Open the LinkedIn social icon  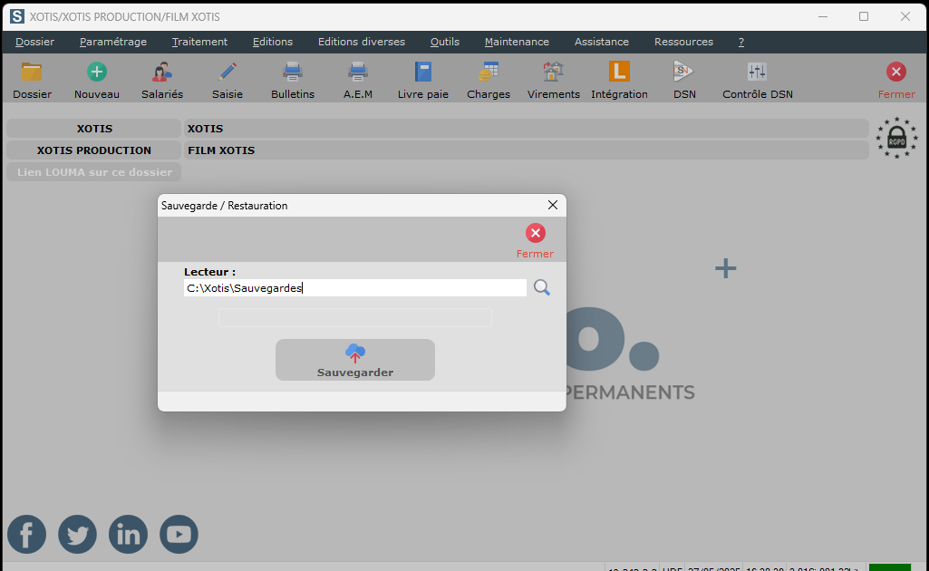coord(128,534)
